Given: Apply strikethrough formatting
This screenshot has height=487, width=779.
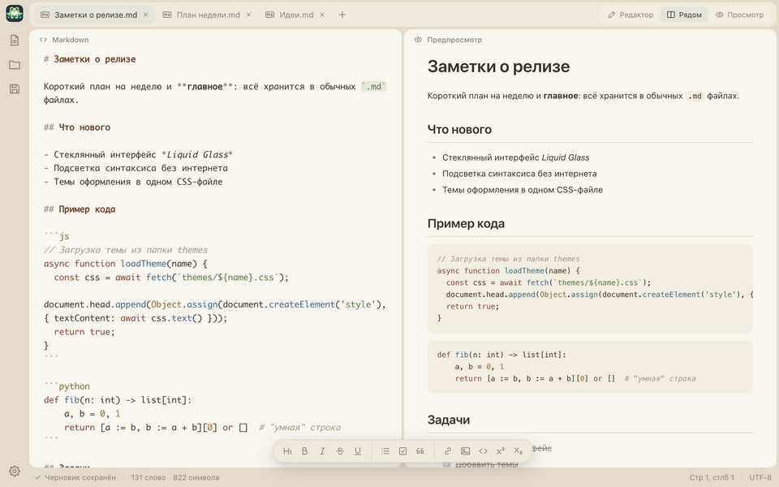Looking at the screenshot, I should coord(340,450).
